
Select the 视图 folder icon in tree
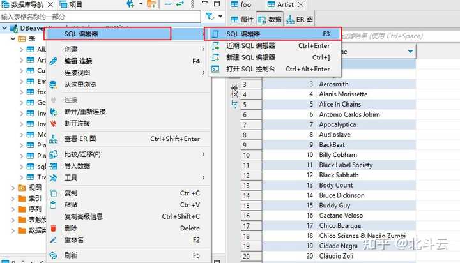pos(22,188)
